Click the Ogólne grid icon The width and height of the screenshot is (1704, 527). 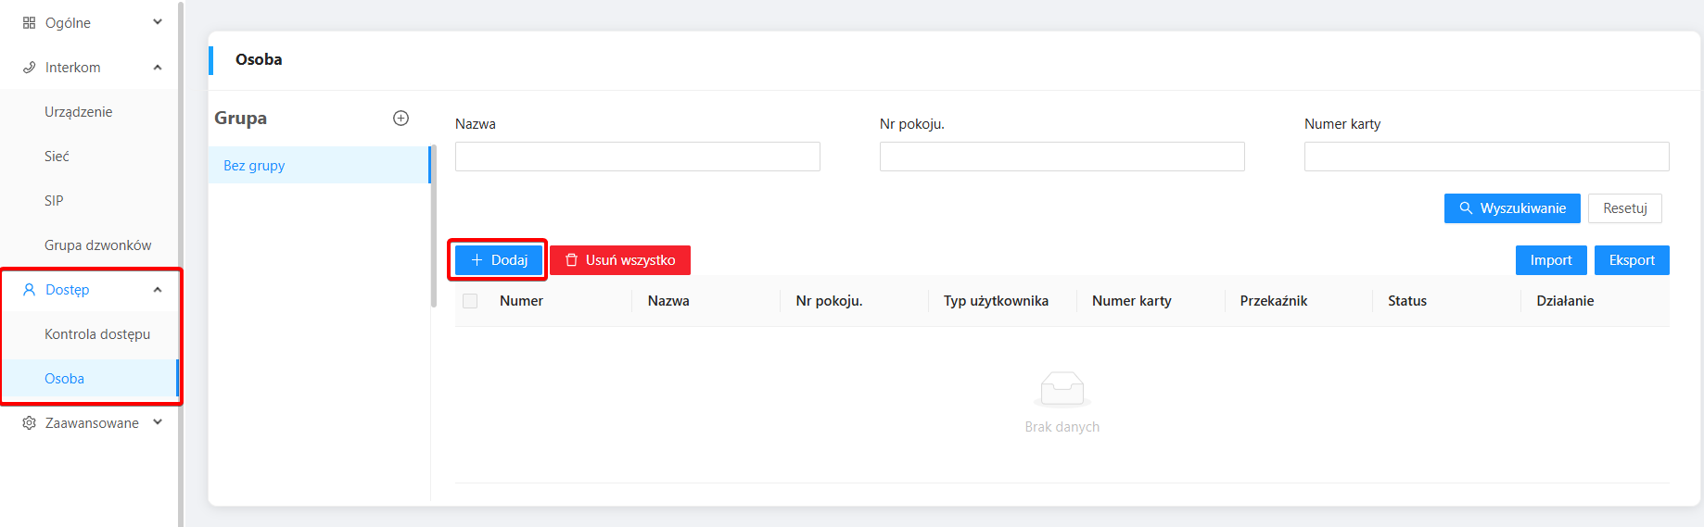29,23
